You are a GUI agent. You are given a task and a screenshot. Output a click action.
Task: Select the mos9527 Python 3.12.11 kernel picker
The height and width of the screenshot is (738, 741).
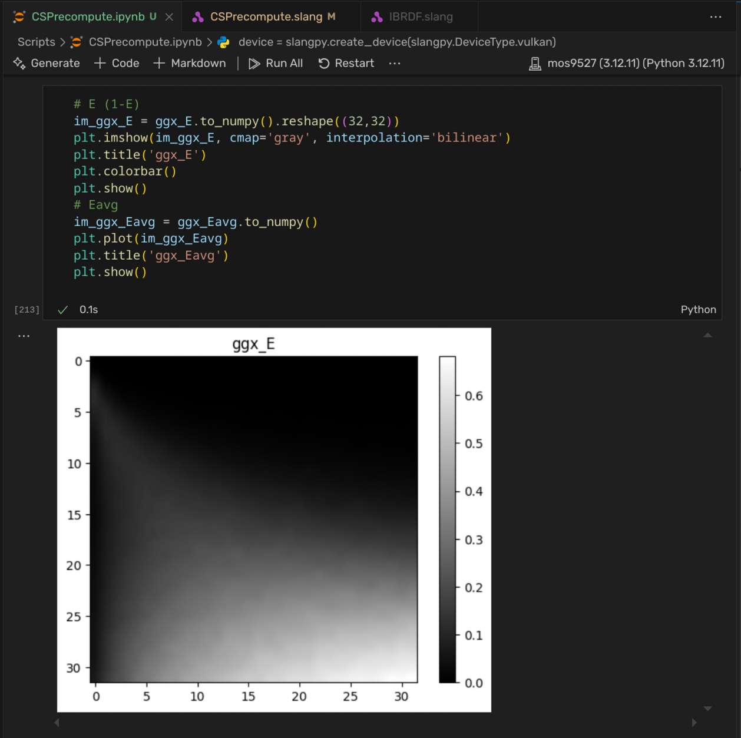[x=635, y=63]
